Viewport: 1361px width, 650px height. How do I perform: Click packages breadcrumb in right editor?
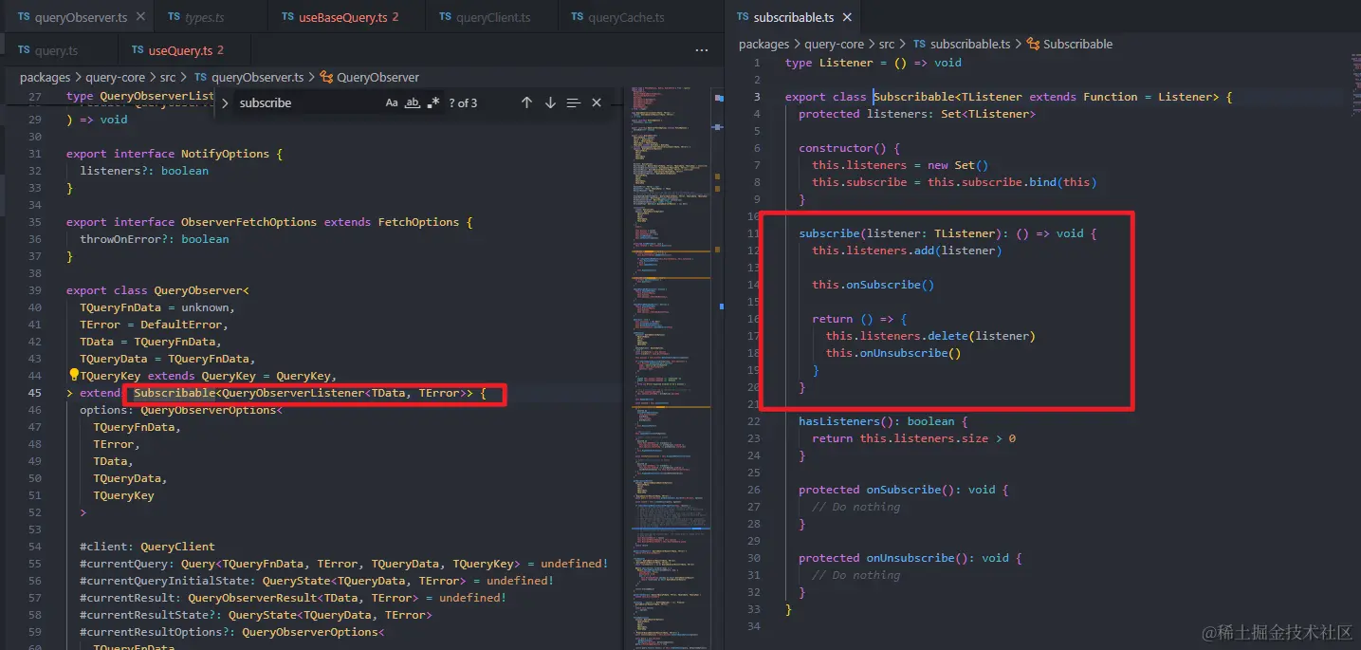[x=764, y=44]
